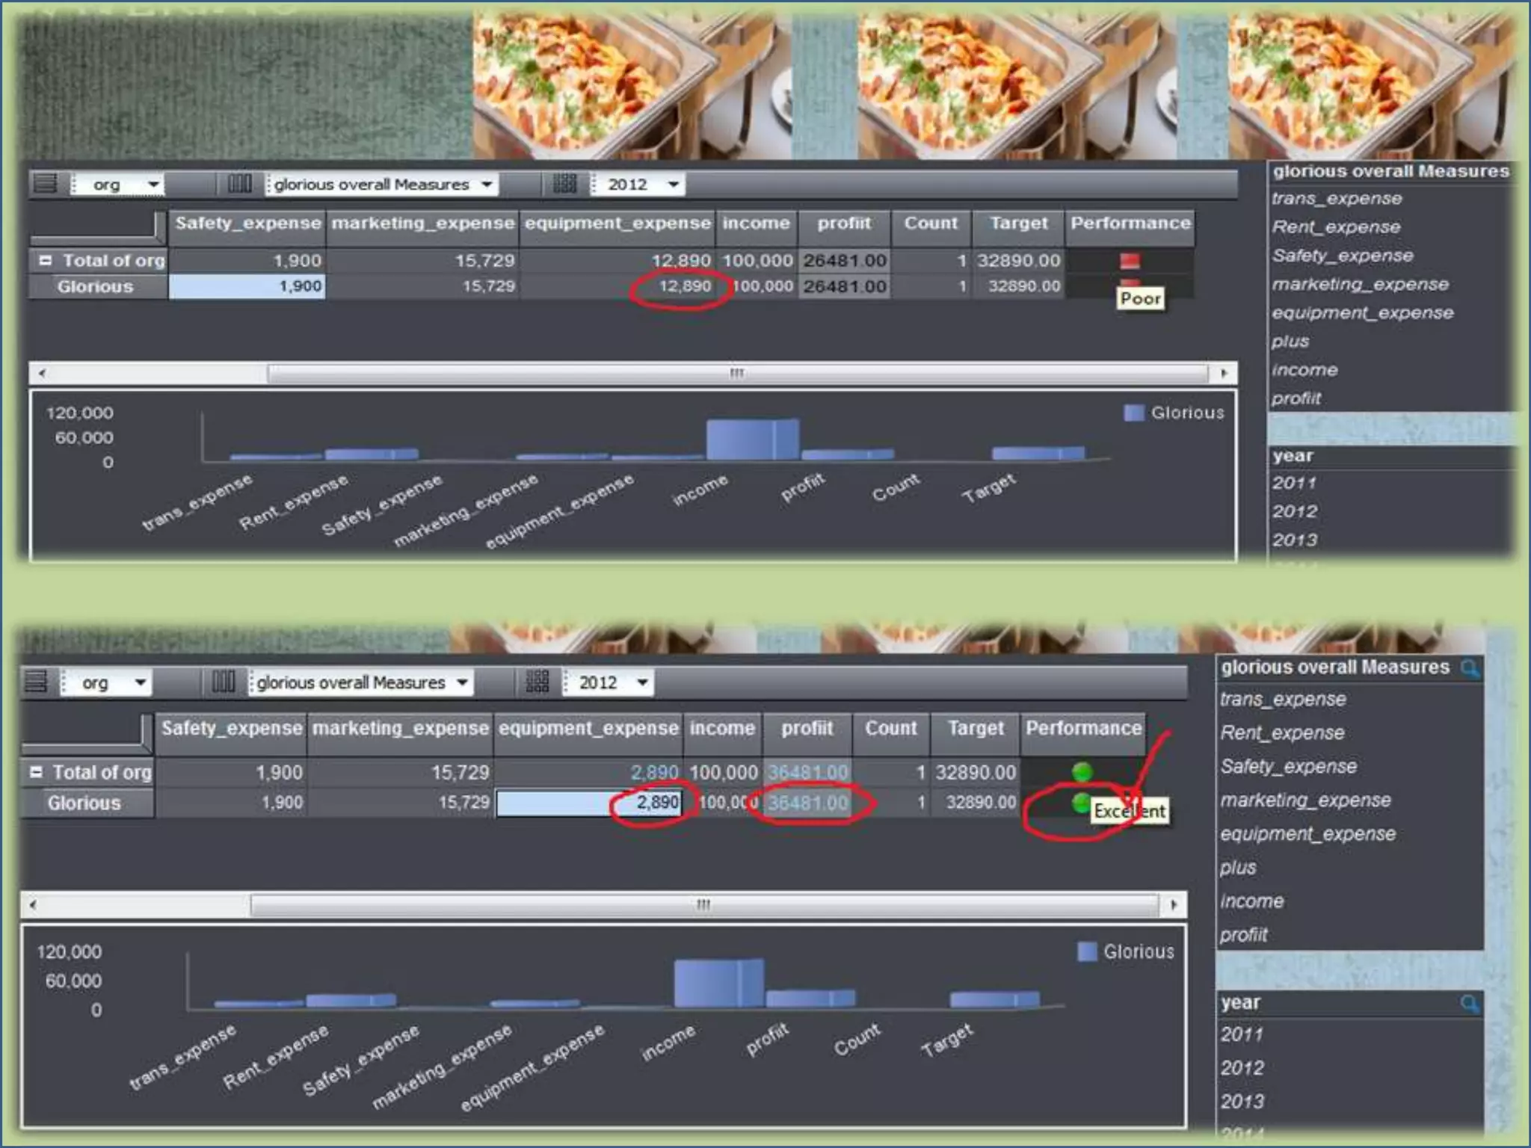Click search magnifier in lower Measures list header
This screenshot has height=1148, width=1531.
[x=1469, y=667]
